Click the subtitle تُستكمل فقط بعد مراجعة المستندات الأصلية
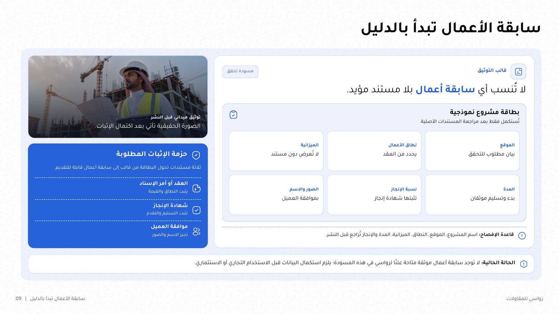559x314 pixels. 470,121
